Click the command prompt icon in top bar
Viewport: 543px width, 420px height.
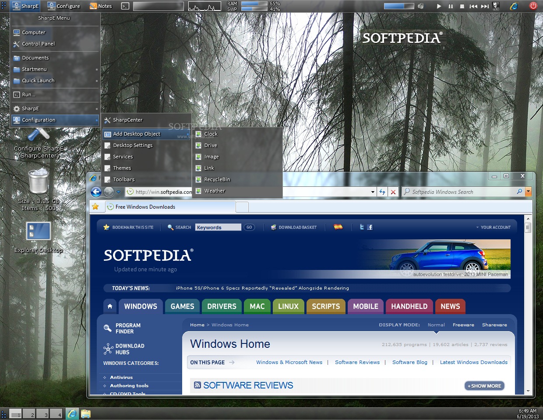click(x=125, y=6)
